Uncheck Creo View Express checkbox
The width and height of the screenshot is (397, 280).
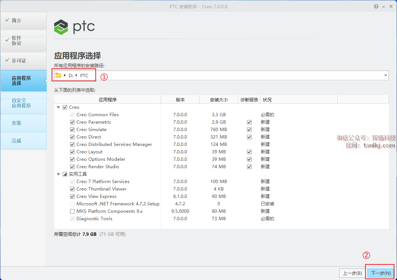click(72, 196)
